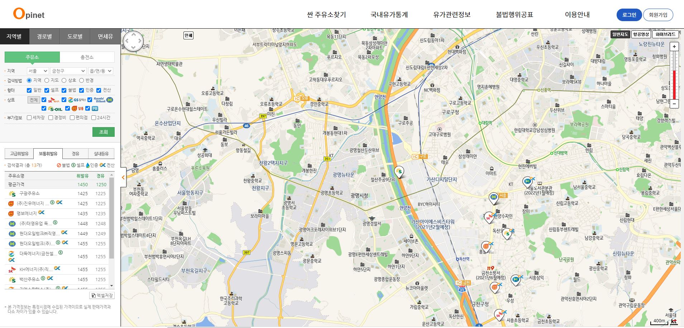Screen dimensions: 684x328
Task: Click the 알뜰 brand logo filter
Action: tap(77, 108)
